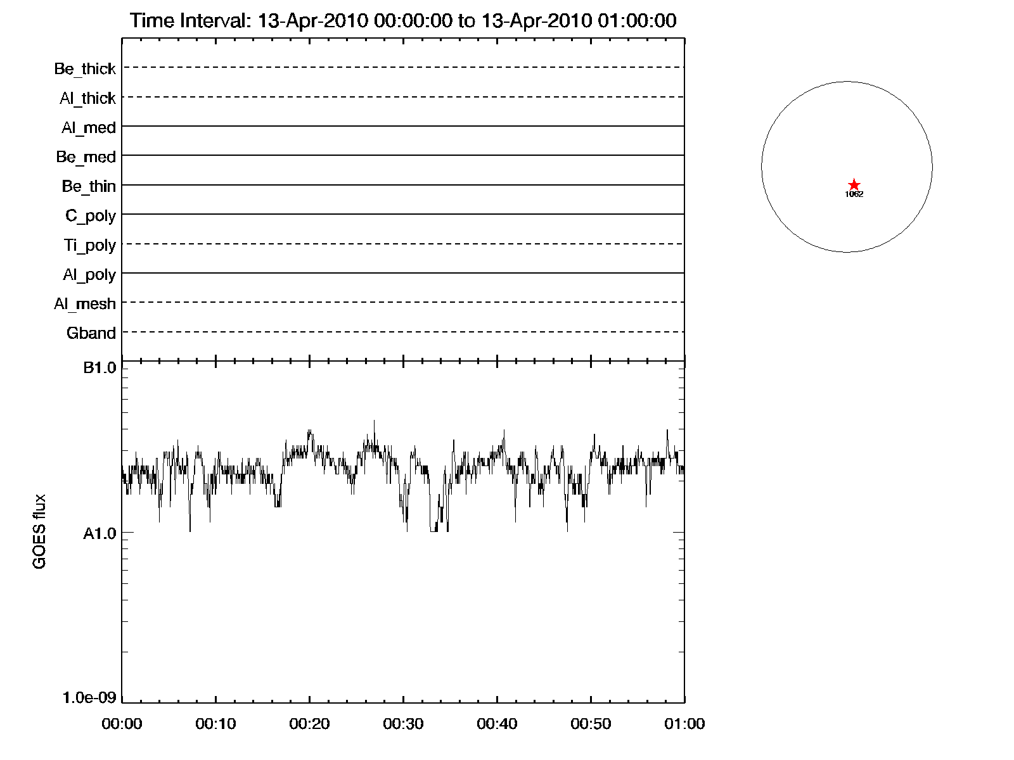Image resolution: width=1014 pixels, height=760 pixels.
Task: Click the Al_med filter row label
Action: click(88, 128)
